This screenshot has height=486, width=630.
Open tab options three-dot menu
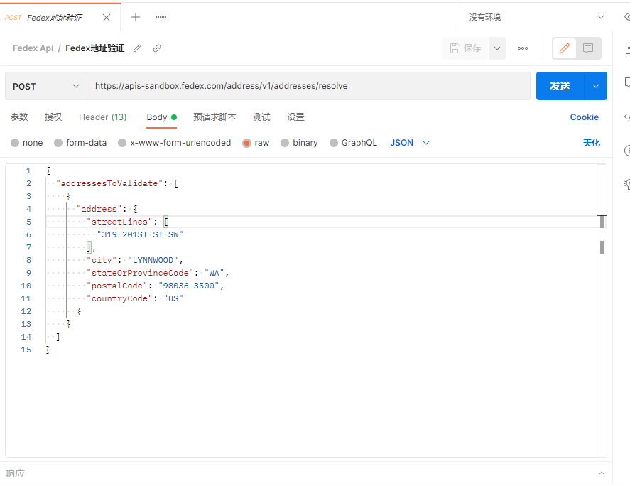pyautogui.click(x=161, y=17)
